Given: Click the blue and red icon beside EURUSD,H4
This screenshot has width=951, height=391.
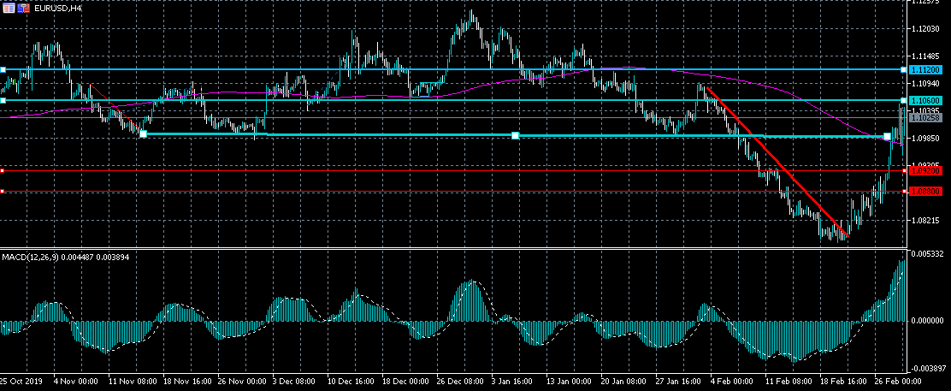Looking at the screenshot, I should 23,9.
